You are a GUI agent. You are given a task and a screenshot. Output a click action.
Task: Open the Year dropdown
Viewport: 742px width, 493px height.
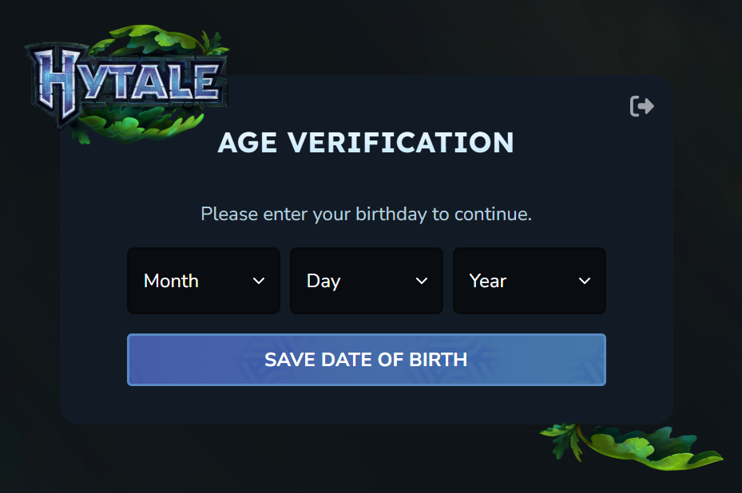point(529,281)
